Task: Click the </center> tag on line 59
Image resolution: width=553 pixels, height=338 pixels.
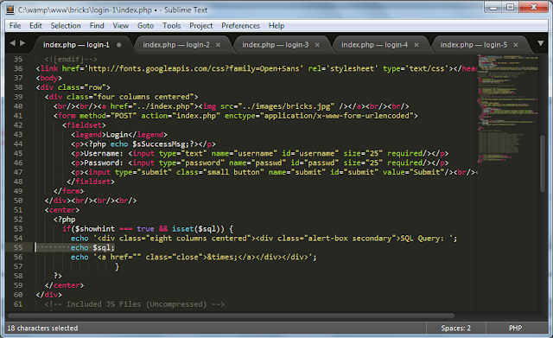Action: [65, 285]
